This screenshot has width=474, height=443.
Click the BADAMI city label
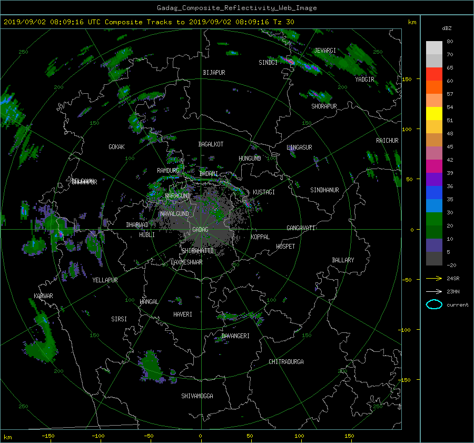click(209, 174)
